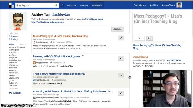The image size is (193, 108).
Task: Edit the Learning with 'e's link pencil icon
Action: coord(121,58)
